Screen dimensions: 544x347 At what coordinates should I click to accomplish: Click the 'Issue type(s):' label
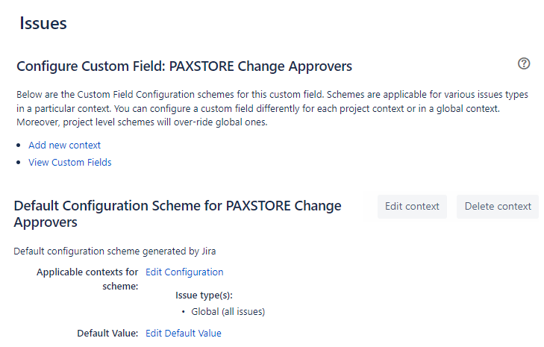(204, 296)
